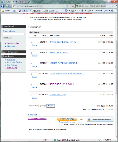118x142 pixels.
Task: Open the HEAT SHIELD KIT, BLACK XL link
Action: 62,84
